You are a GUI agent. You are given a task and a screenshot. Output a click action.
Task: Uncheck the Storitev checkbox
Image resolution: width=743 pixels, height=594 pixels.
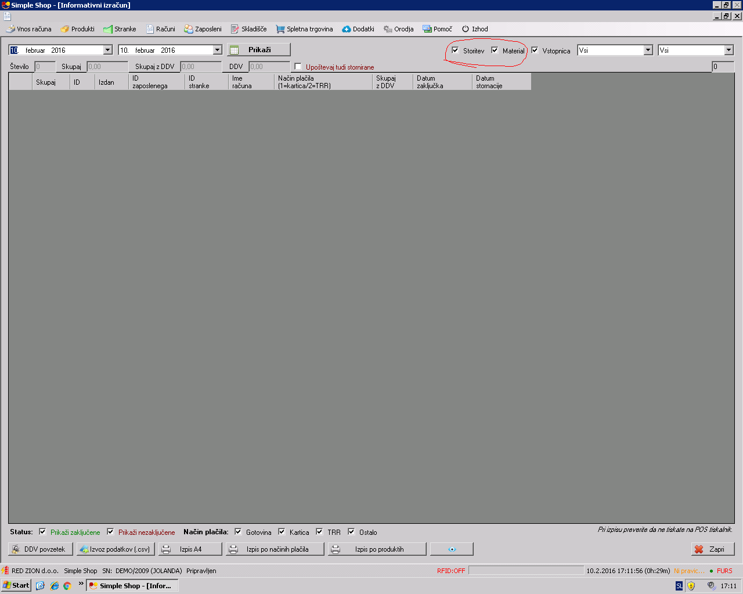tap(456, 50)
